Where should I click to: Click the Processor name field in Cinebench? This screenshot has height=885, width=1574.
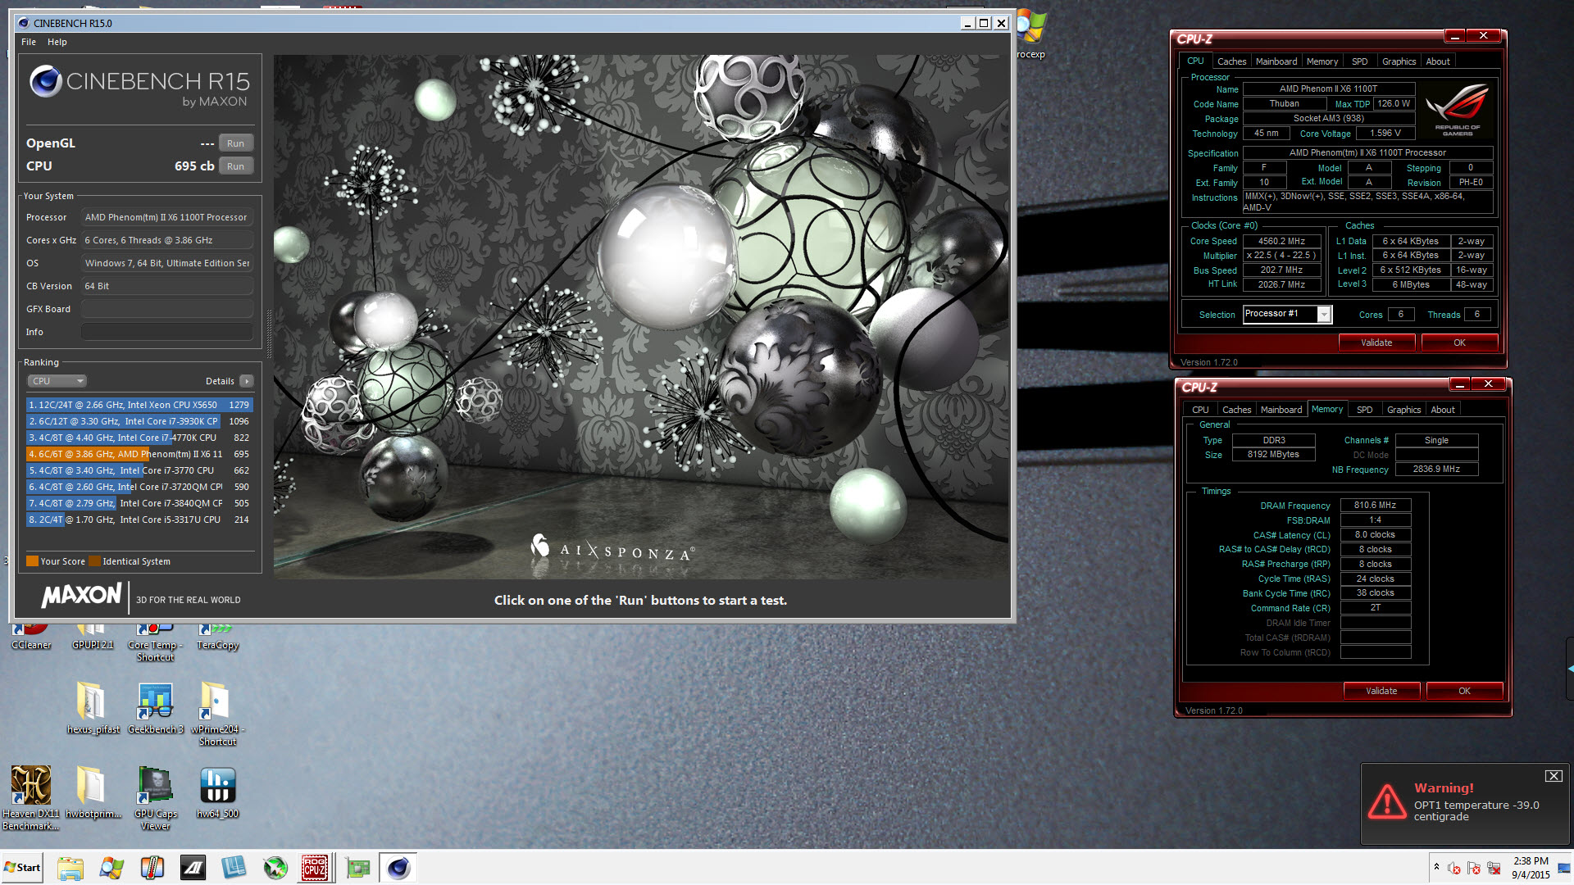(x=167, y=217)
